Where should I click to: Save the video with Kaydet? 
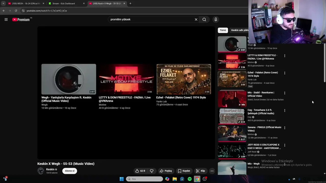pos(184,171)
